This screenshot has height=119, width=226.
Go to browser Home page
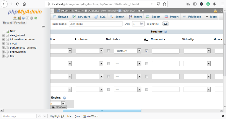24,4
